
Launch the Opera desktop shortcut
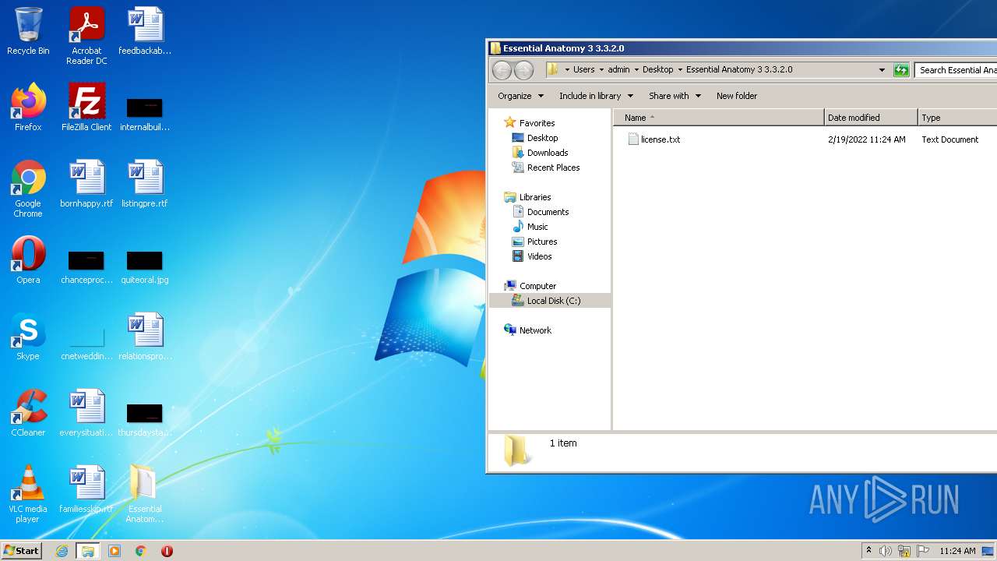[x=28, y=260]
